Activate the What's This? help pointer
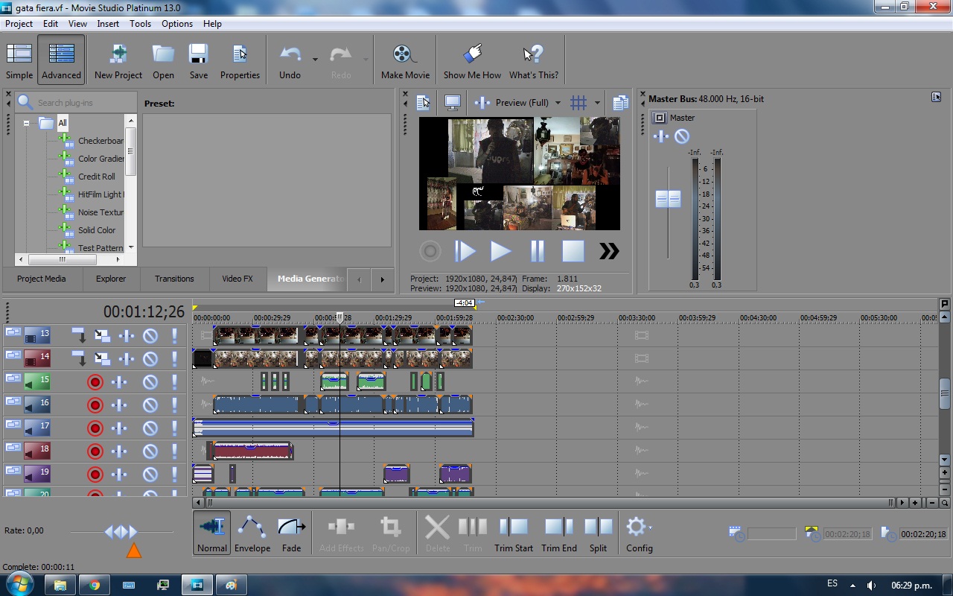This screenshot has height=596, width=953. tap(533, 60)
